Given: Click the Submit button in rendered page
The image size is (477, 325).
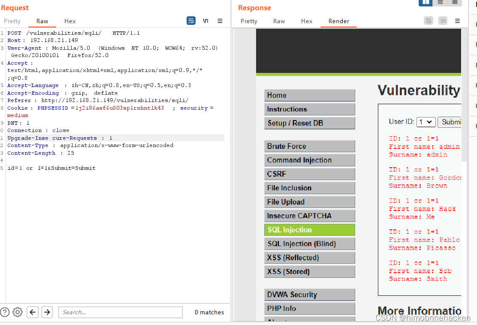Looking at the screenshot, I should [450, 122].
